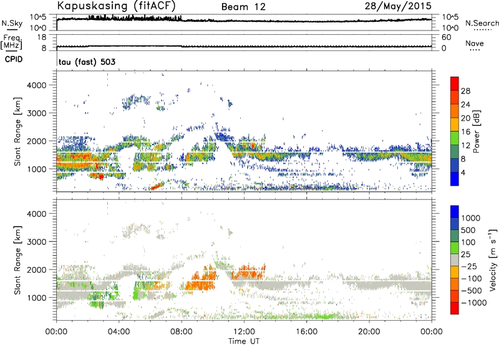
Task: Click the velocity panel 'Slant Range [km]' label
Action: tap(17, 260)
